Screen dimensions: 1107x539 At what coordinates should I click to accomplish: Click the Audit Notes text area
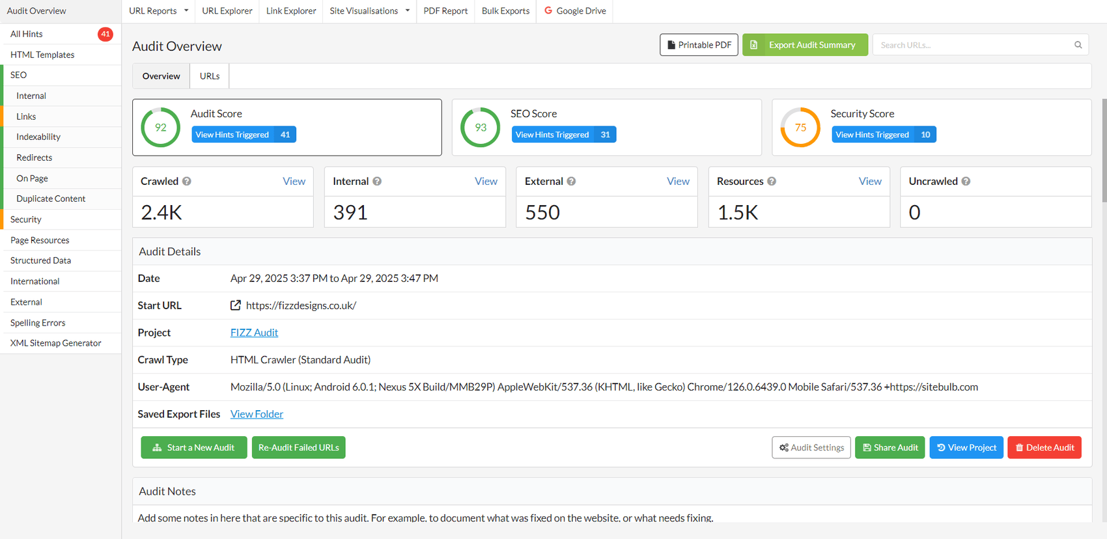pyautogui.click(x=612, y=514)
